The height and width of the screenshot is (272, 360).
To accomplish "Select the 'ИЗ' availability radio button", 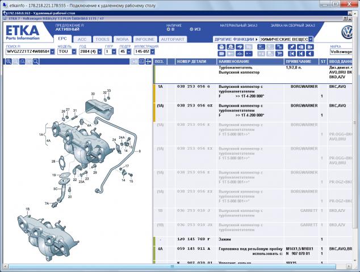I will coord(191,29).
